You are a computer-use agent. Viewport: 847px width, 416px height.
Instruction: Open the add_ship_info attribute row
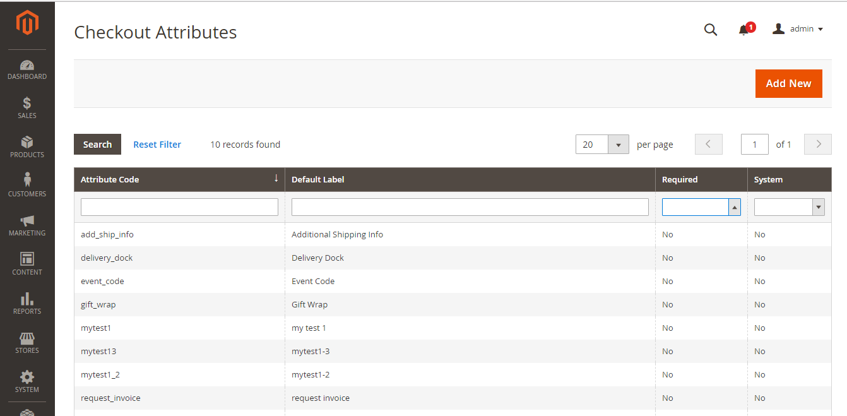(453, 234)
